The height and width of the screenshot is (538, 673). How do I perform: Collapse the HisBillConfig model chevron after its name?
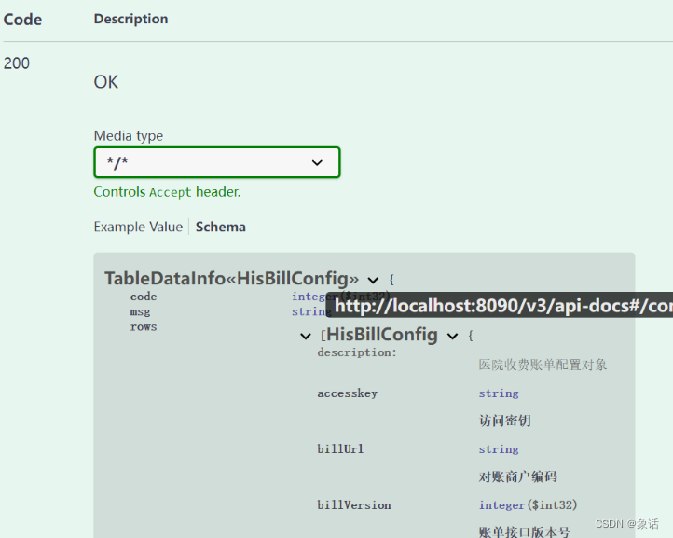(452, 337)
